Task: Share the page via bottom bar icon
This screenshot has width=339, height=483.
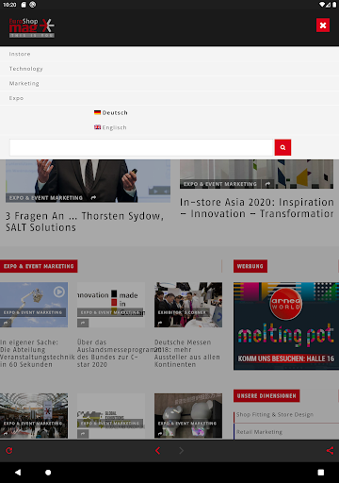Action: [330, 451]
